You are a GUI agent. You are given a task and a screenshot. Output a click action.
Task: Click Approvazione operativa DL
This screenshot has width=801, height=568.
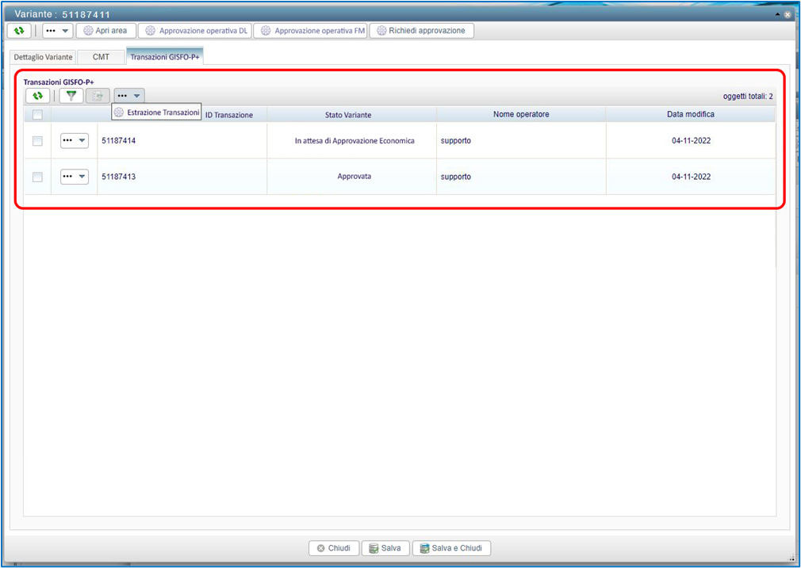click(x=196, y=31)
